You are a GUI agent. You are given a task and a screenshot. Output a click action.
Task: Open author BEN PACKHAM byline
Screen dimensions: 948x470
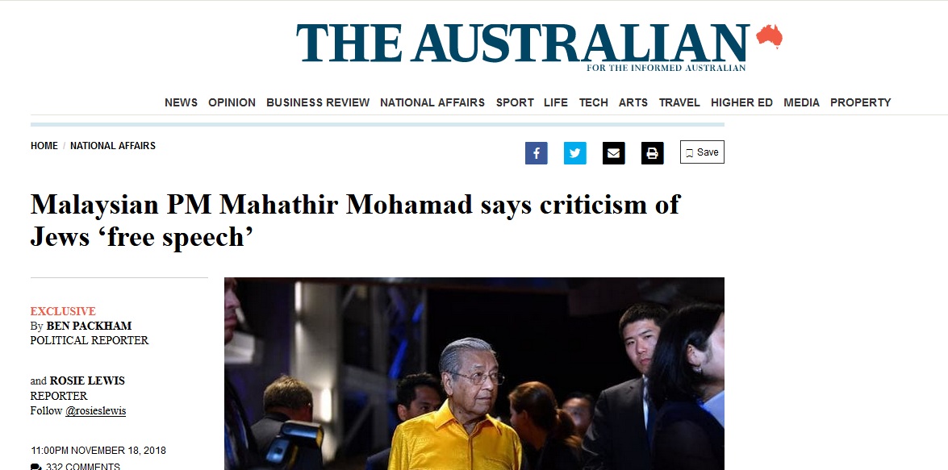(x=89, y=326)
